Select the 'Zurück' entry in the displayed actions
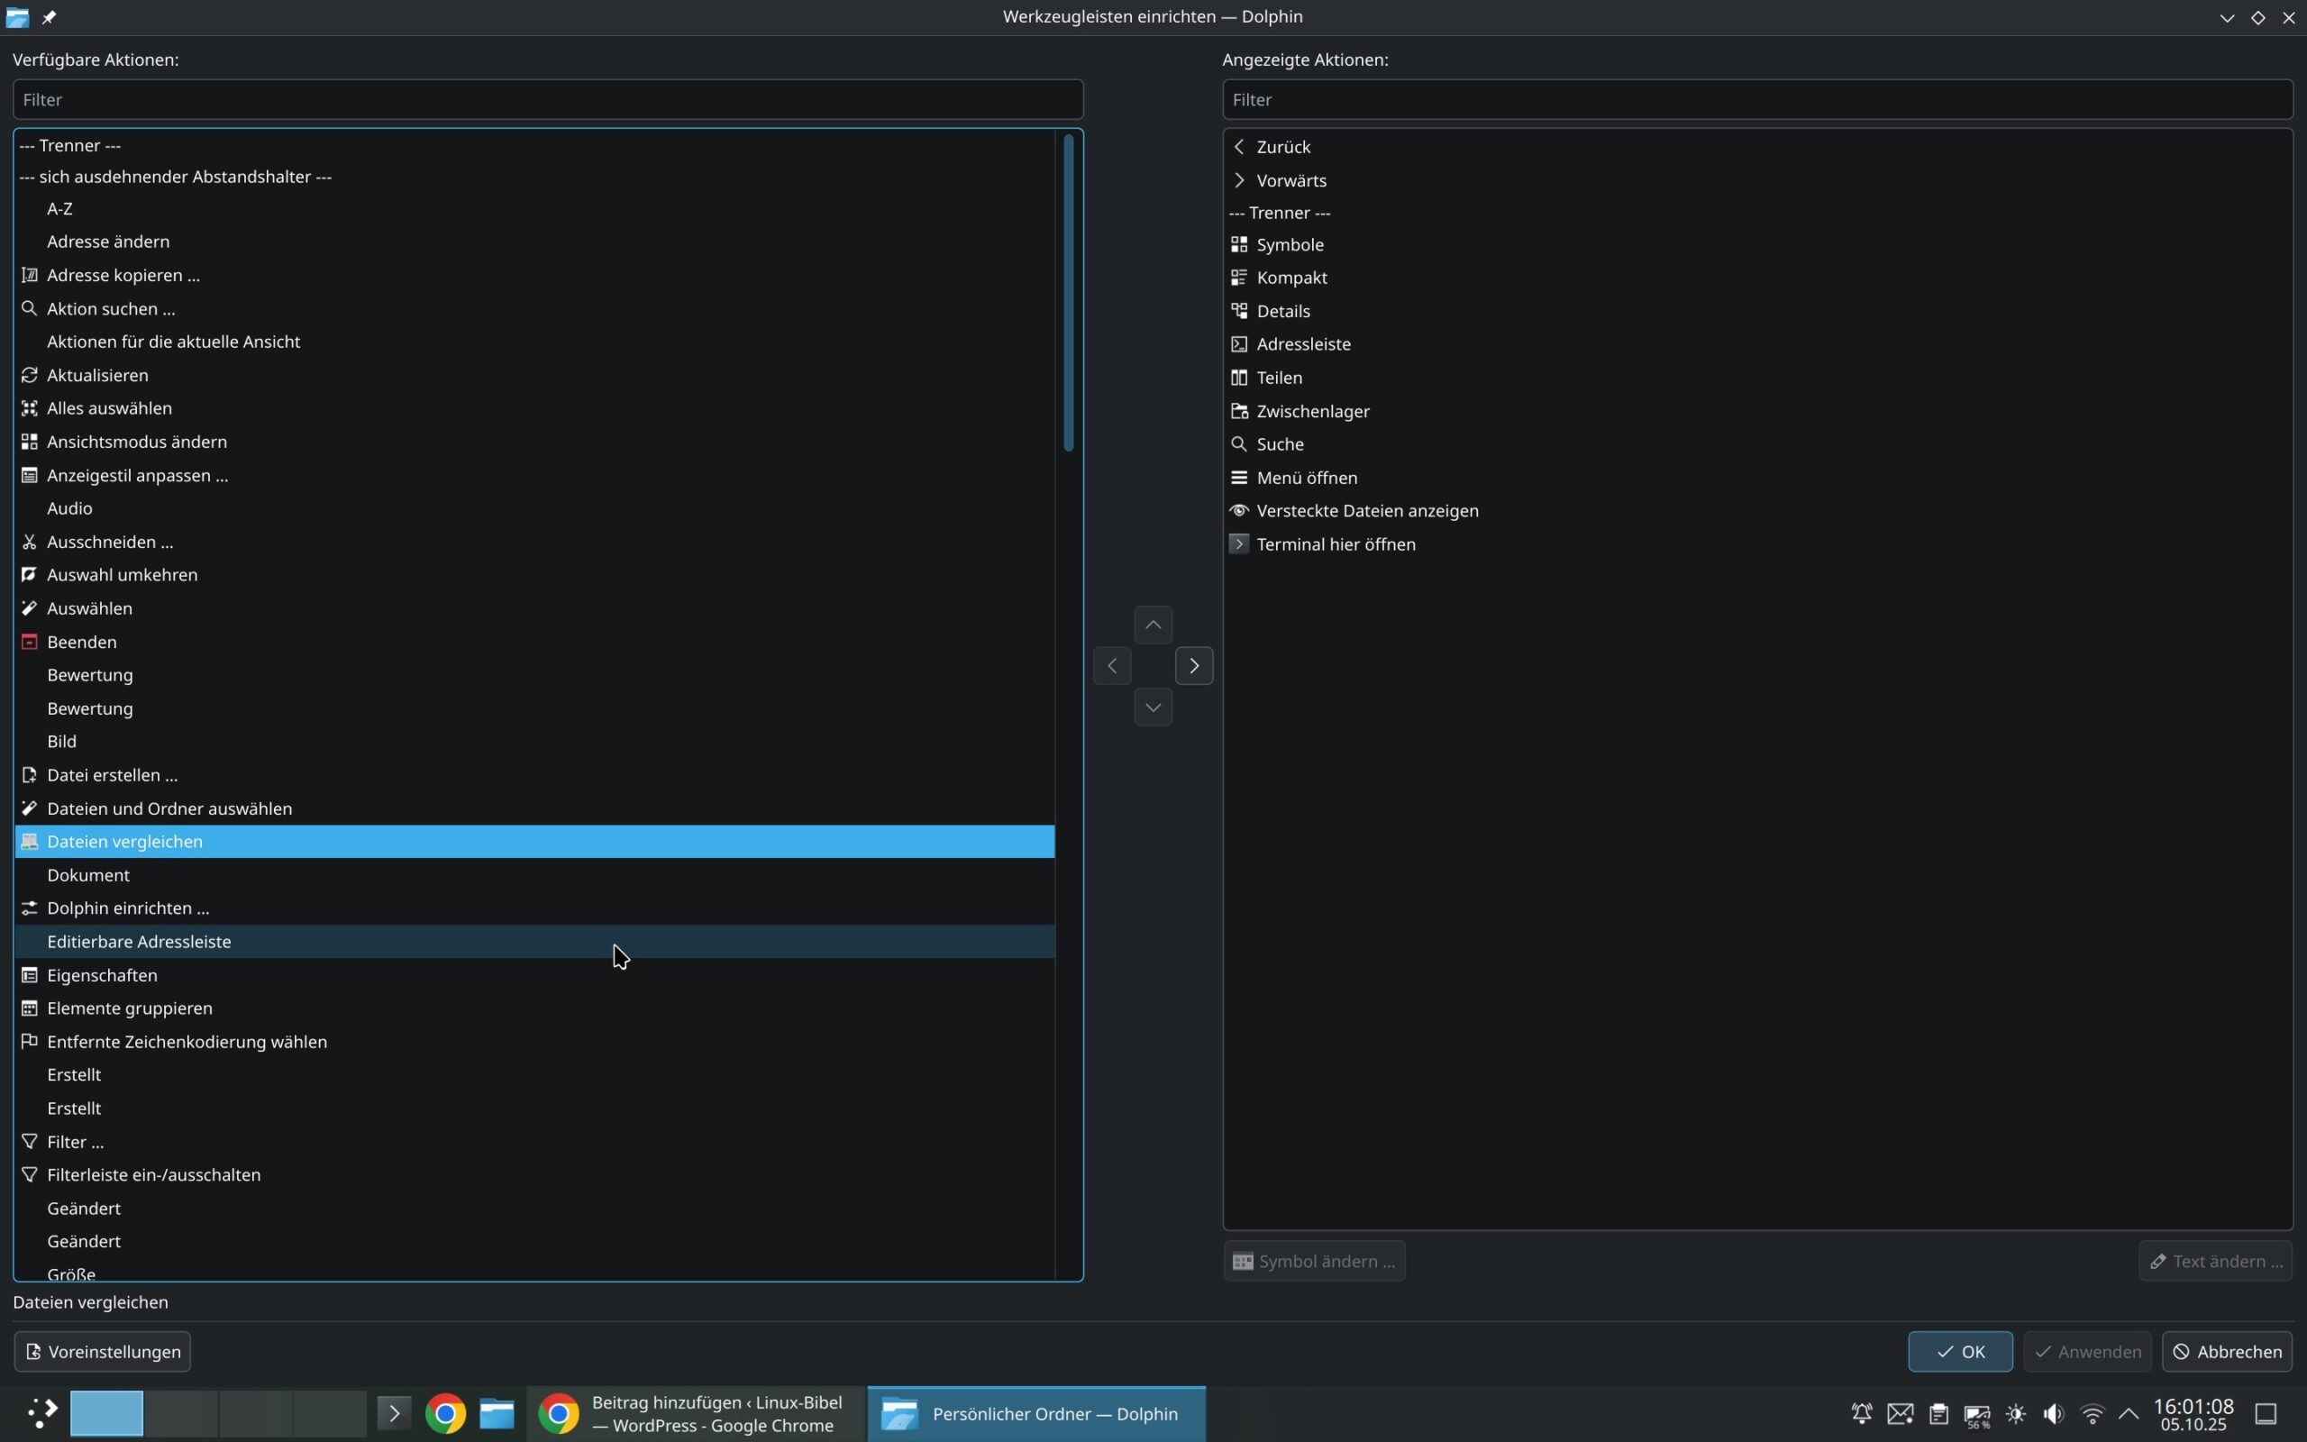 [x=1282, y=147]
